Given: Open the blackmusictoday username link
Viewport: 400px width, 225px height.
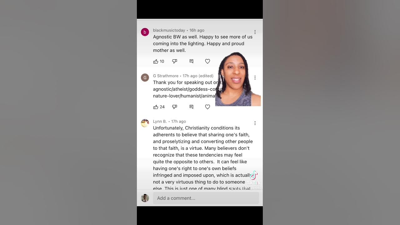Looking at the screenshot, I should tap(169, 30).
